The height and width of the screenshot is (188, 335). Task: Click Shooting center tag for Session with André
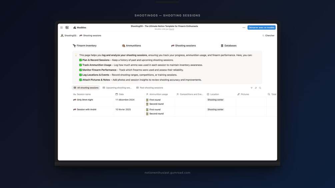pyautogui.click(x=215, y=109)
